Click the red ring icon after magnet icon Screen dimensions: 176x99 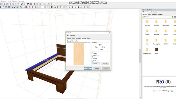point(32,7)
